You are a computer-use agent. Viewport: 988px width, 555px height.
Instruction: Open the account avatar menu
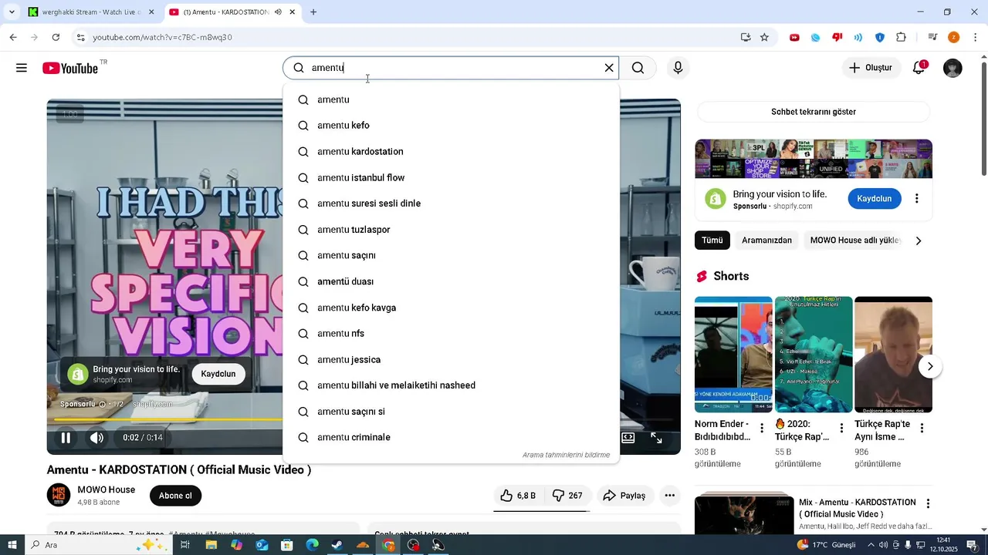952,68
